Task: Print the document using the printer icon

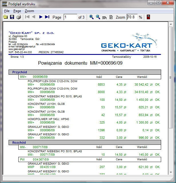Action: tap(19, 17)
